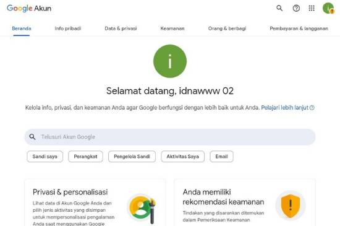The height and width of the screenshot is (226, 340).
Task: Open the account avatar in header
Action: pos(328,8)
